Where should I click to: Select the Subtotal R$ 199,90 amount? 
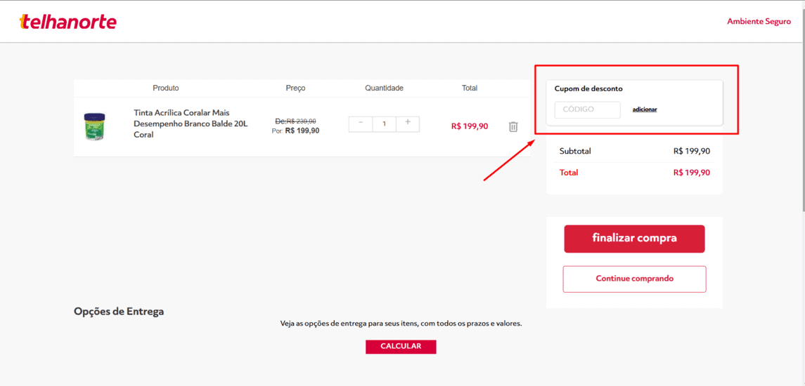[x=692, y=151]
